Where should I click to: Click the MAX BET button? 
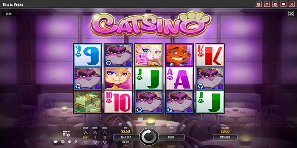click(x=126, y=137)
